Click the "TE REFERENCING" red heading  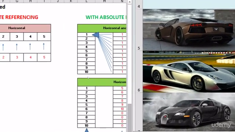click(x=19, y=17)
